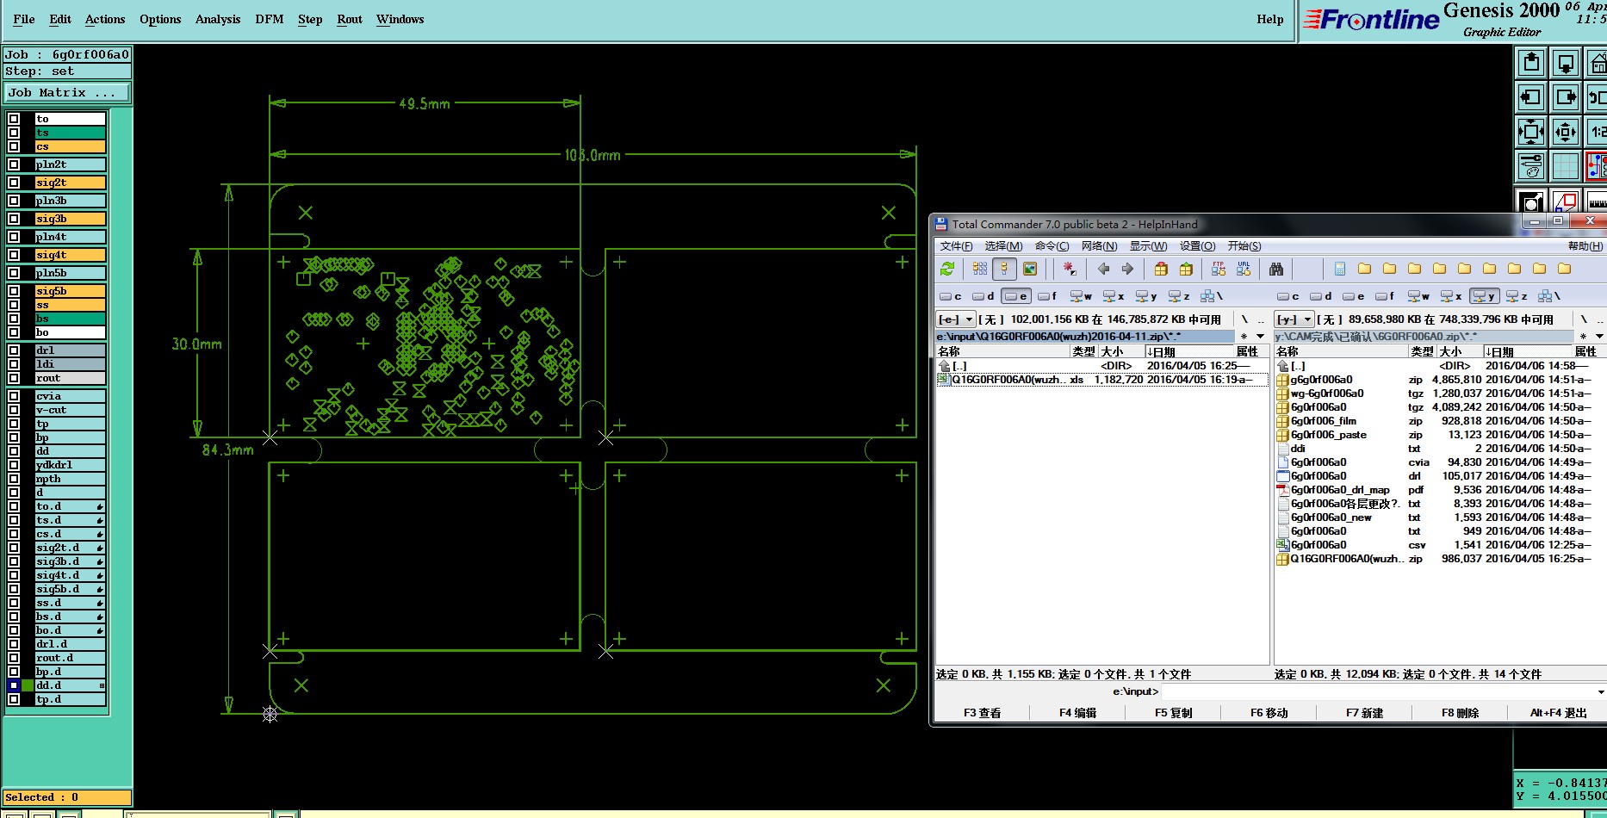Click the F7 新建 button
Screen dimensions: 1607x818
pyautogui.click(x=1365, y=713)
